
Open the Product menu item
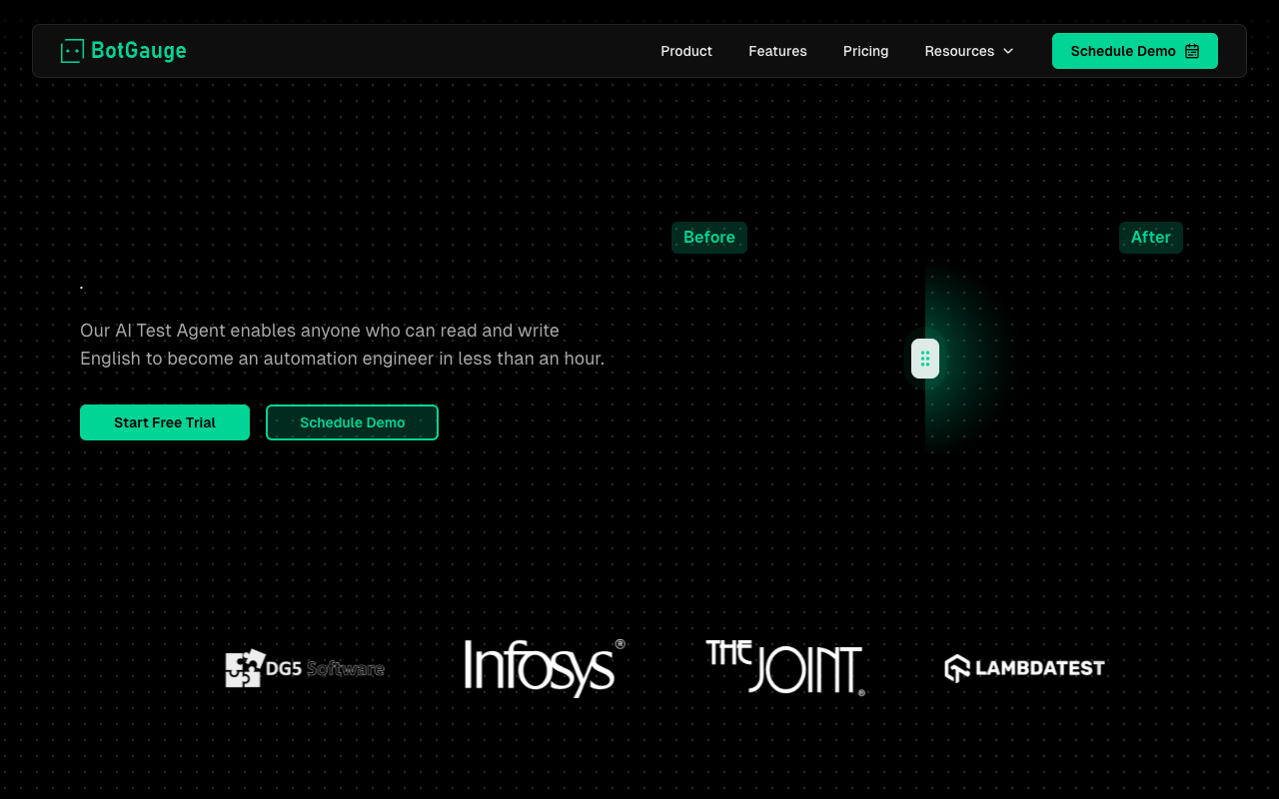686,51
